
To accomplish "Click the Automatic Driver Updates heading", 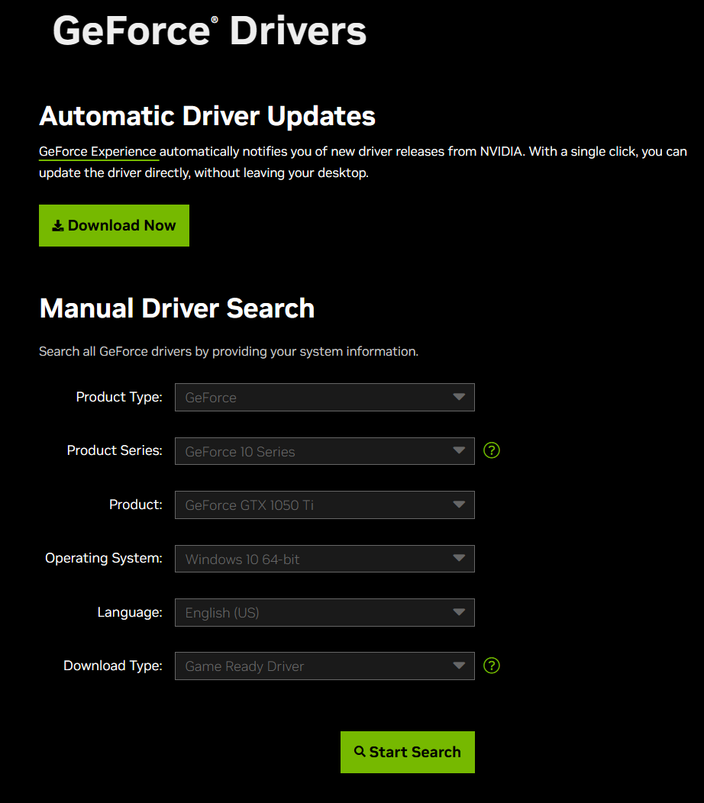I will pyautogui.click(x=207, y=116).
